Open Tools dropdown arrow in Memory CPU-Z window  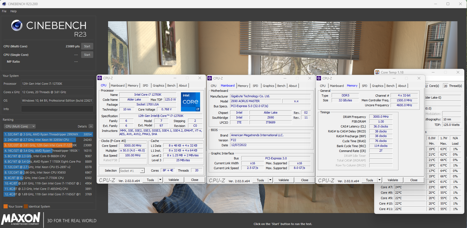(380, 180)
